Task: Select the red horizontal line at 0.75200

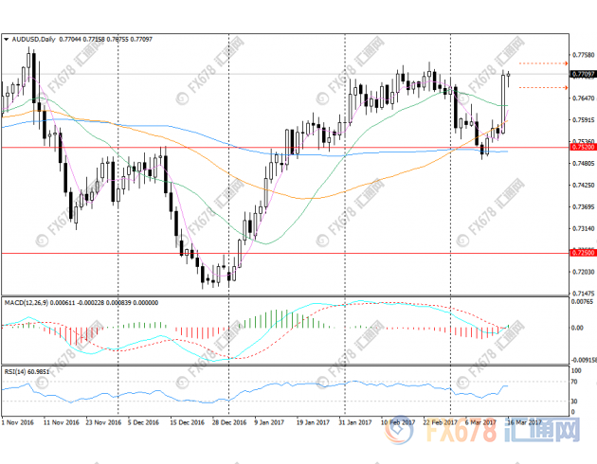Action: (284, 148)
